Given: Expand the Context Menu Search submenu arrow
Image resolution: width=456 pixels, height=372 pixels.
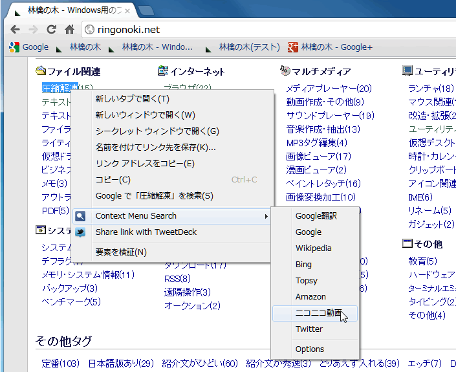Looking at the screenshot, I should tap(266, 216).
